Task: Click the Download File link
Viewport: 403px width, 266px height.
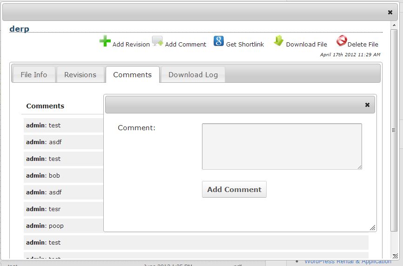Action: tap(306, 45)
